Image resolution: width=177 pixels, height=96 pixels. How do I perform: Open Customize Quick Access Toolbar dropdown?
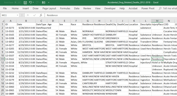tap(49, 3)
